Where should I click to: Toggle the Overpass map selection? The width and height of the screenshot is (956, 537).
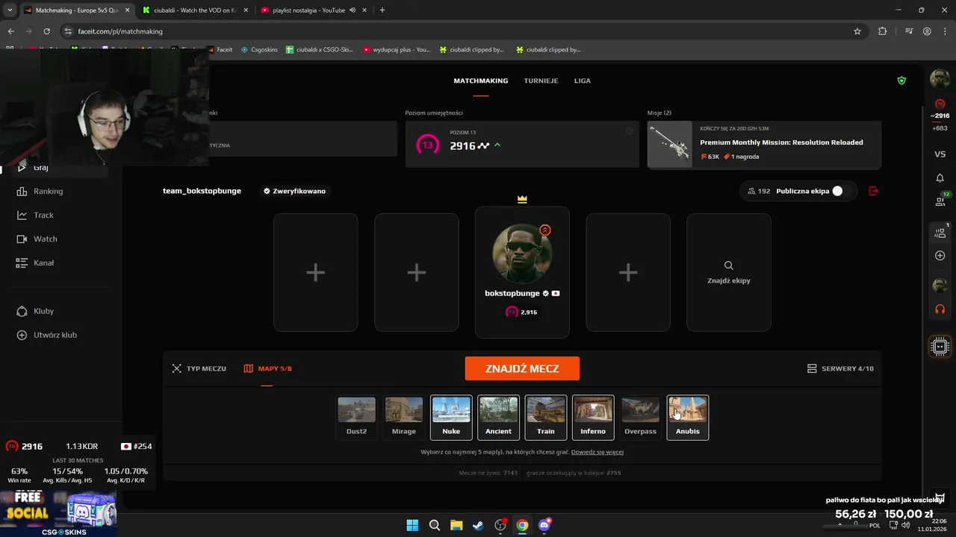[640, 417]
